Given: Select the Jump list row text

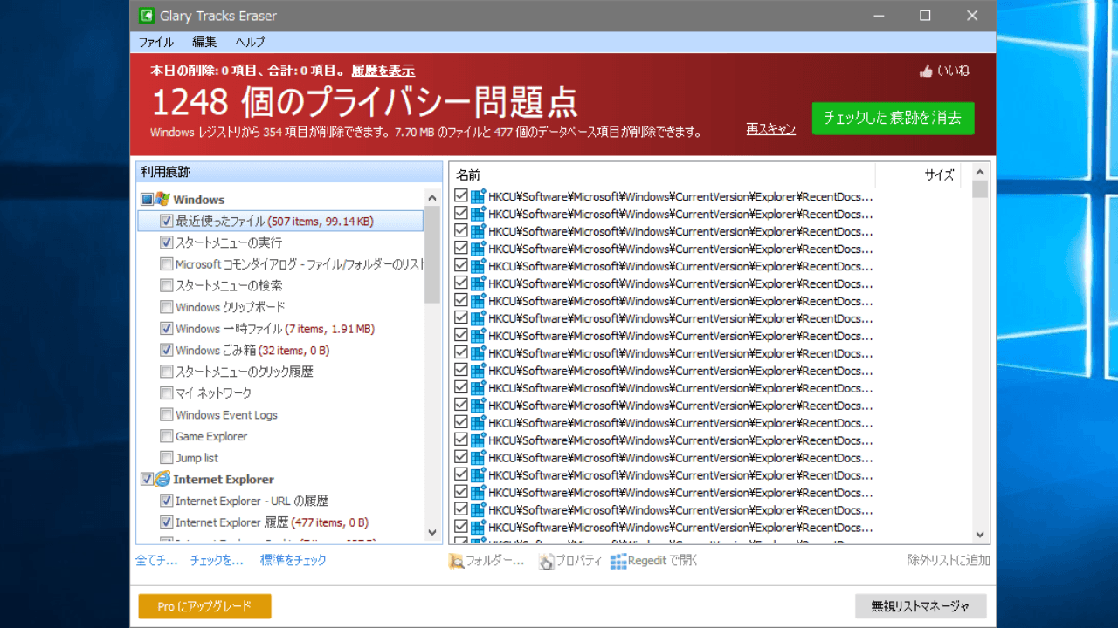Looking at the screenshot, I should point(197,458).
